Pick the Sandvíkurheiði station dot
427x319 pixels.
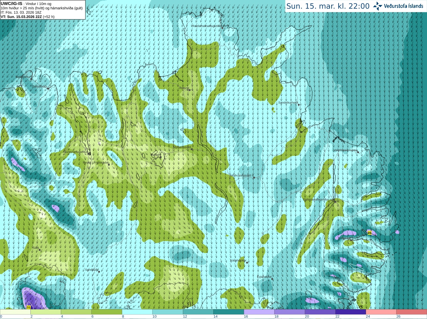coord(299,105)
